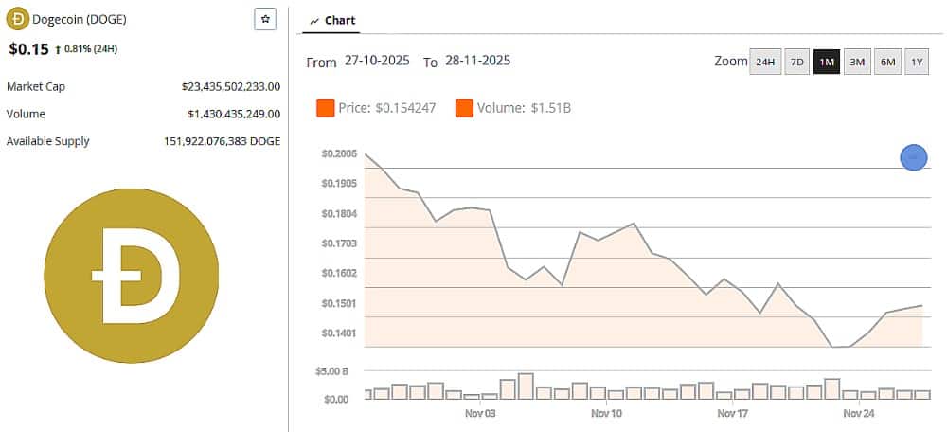Select the 1Y zoom range

pos(917,62)
